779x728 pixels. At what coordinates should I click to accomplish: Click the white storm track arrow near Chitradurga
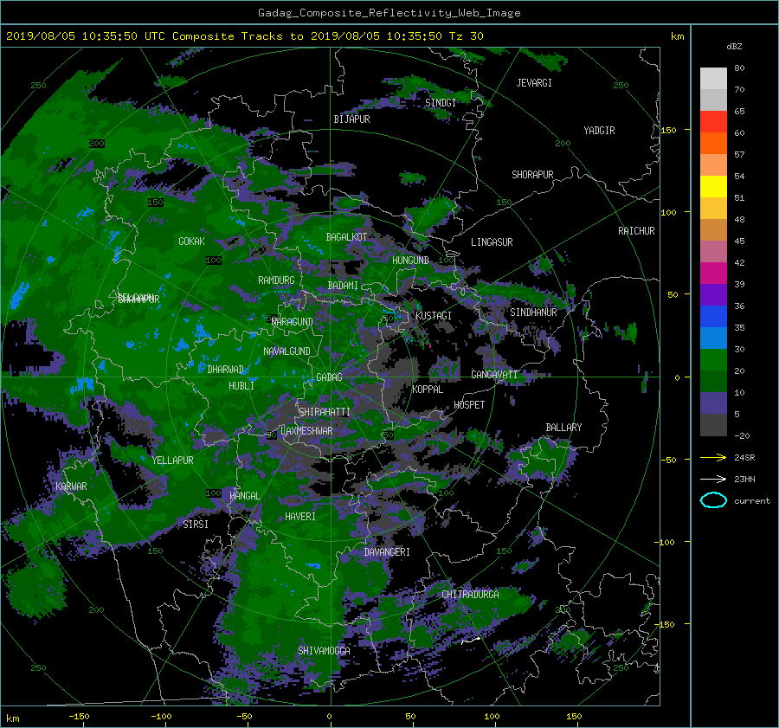pos(471,641)
